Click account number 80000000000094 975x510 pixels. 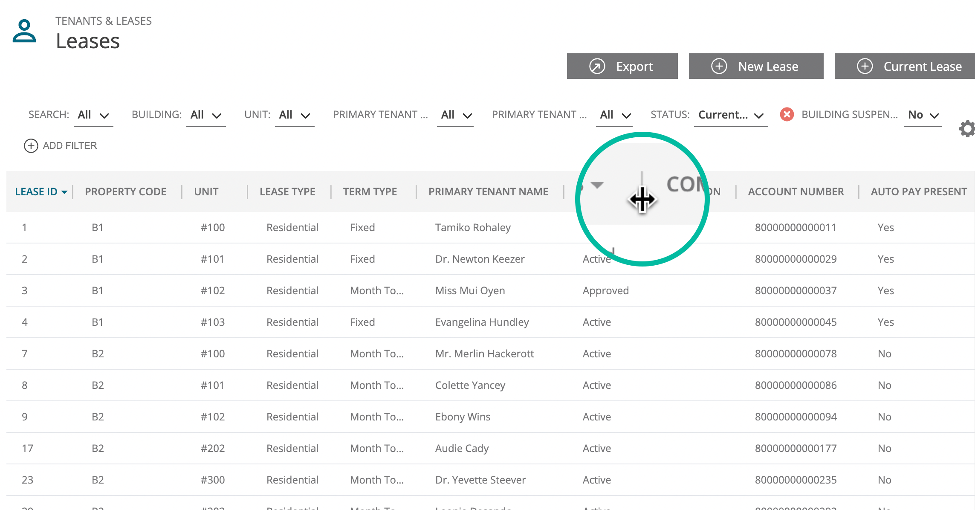[796, 417]
